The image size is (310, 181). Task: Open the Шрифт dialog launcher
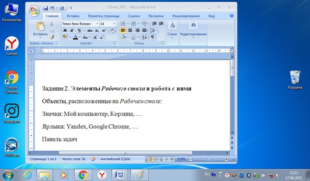pos(115,43)
